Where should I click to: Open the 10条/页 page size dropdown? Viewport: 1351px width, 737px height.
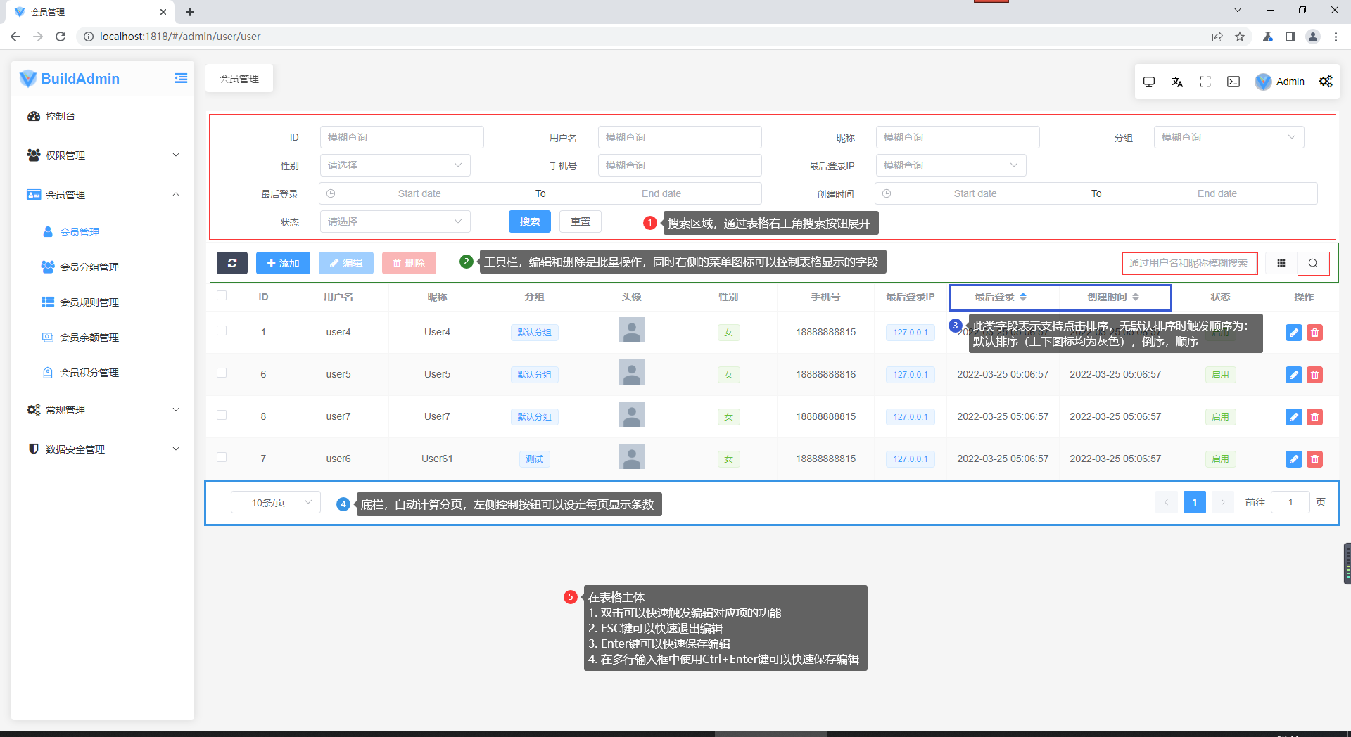(275, 502)
